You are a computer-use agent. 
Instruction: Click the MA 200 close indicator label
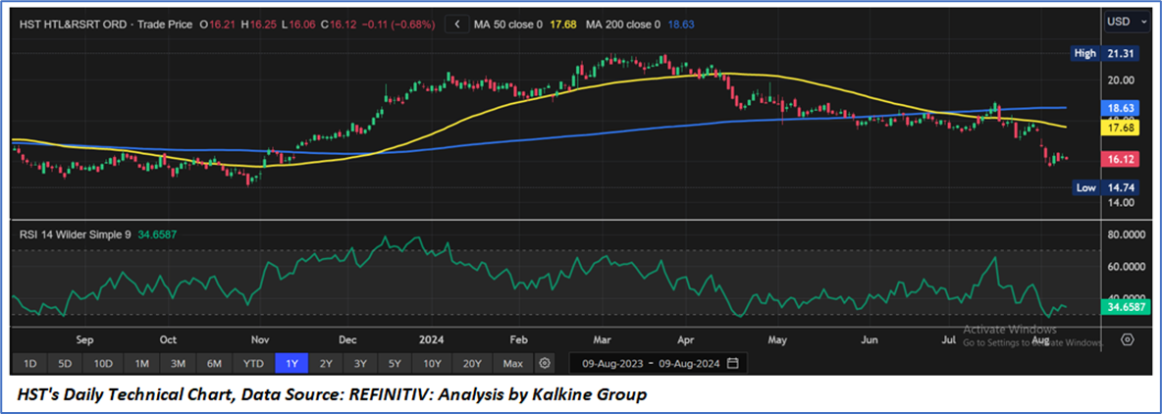coord(623,25)
